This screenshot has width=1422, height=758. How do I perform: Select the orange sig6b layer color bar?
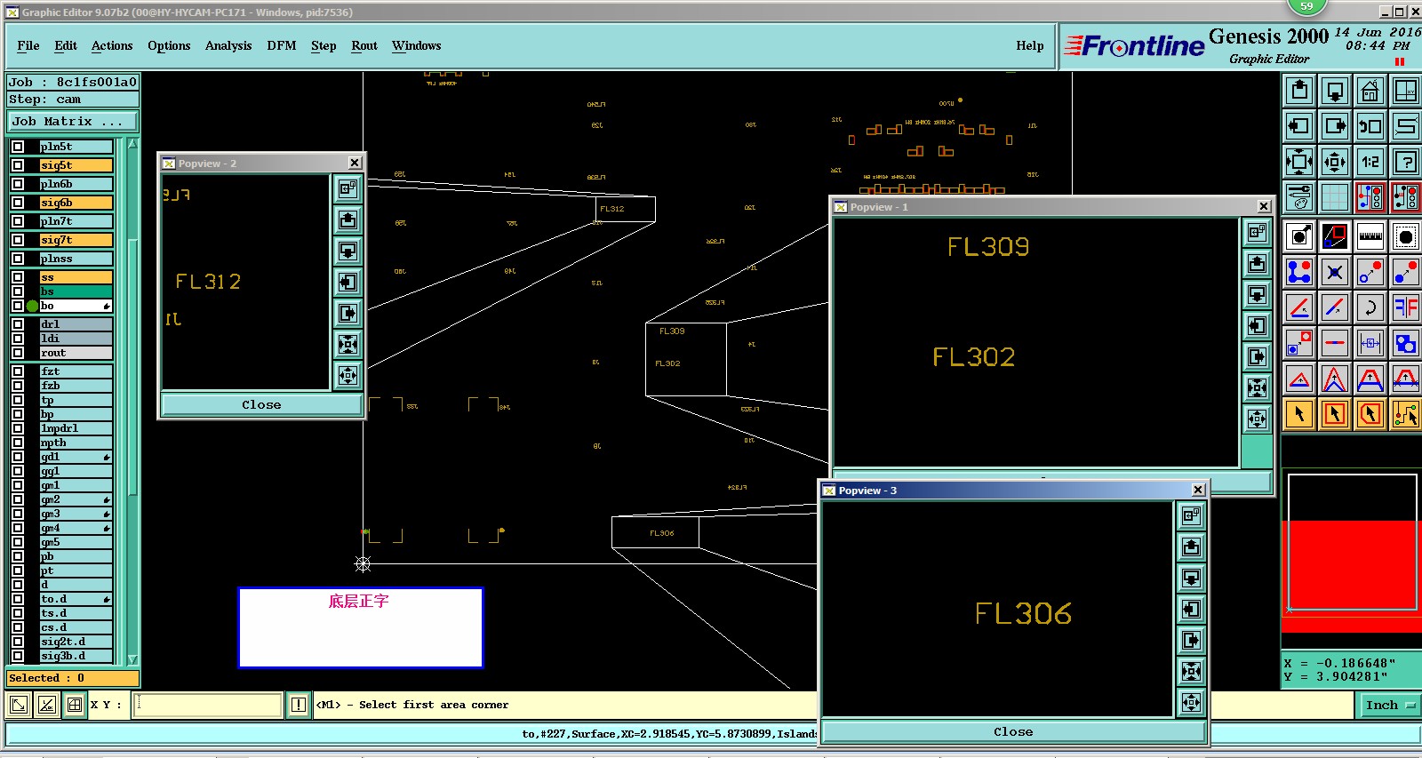click(x=76, y=203)
